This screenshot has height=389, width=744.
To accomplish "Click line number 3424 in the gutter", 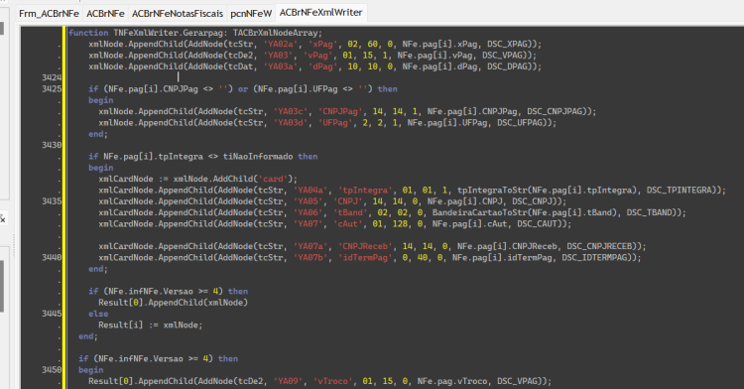I will [x=52, y=77].
